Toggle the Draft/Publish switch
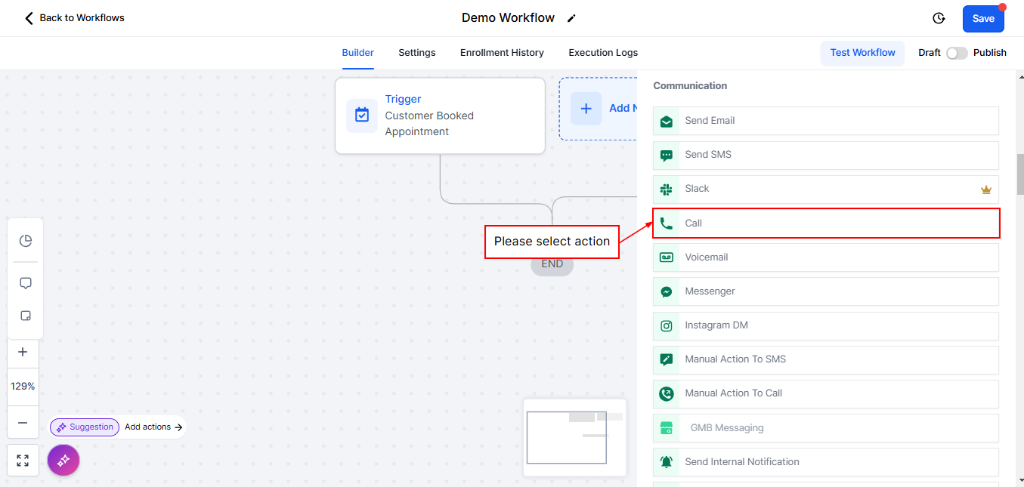Image resolution: width=1024 pixels, height=487 pixels. (957, 53)
